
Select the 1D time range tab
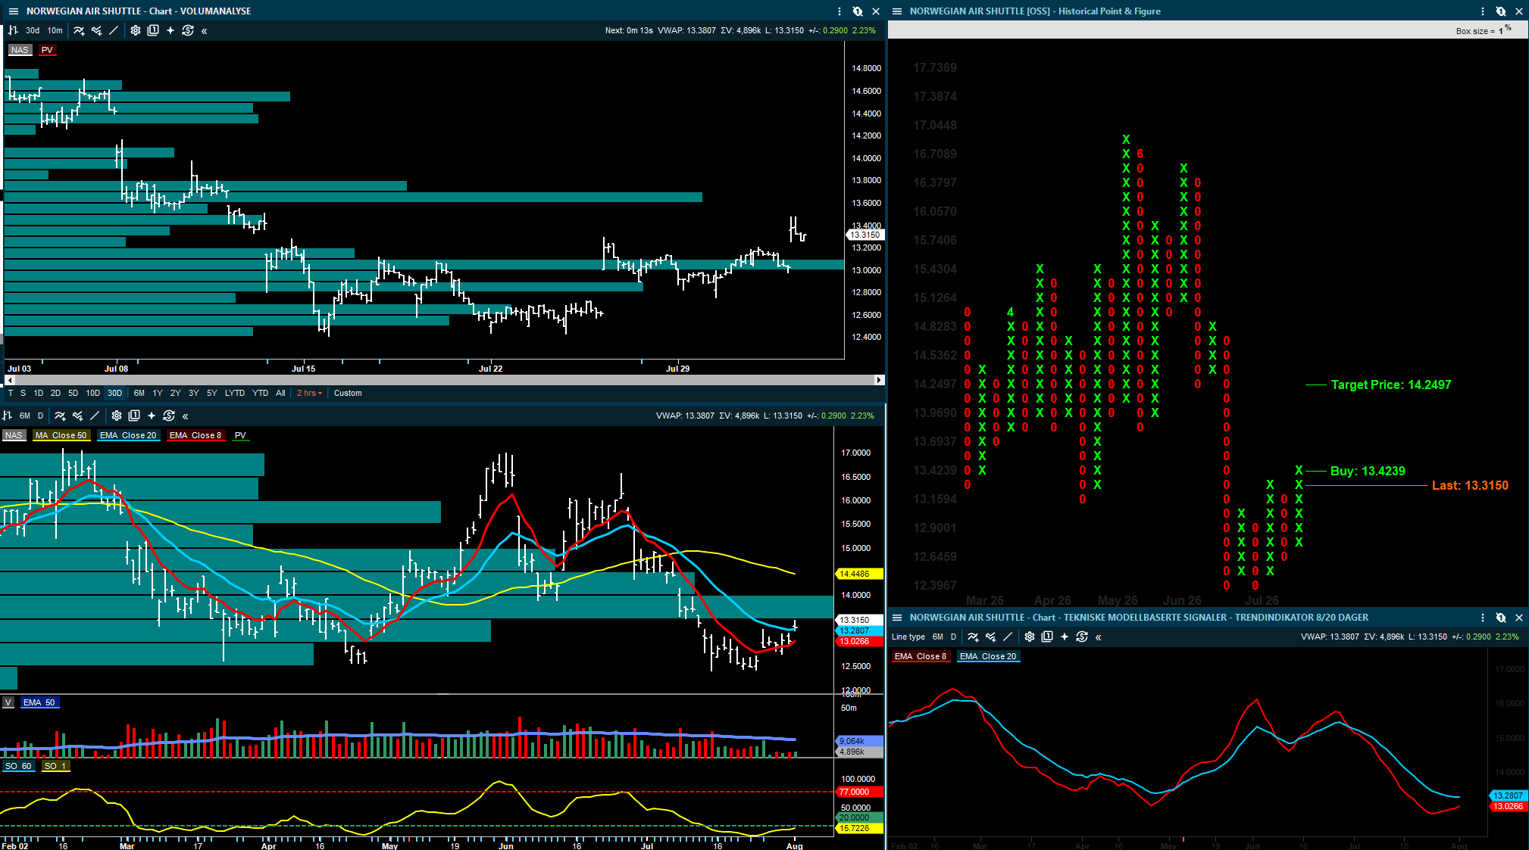pos(39,393)
